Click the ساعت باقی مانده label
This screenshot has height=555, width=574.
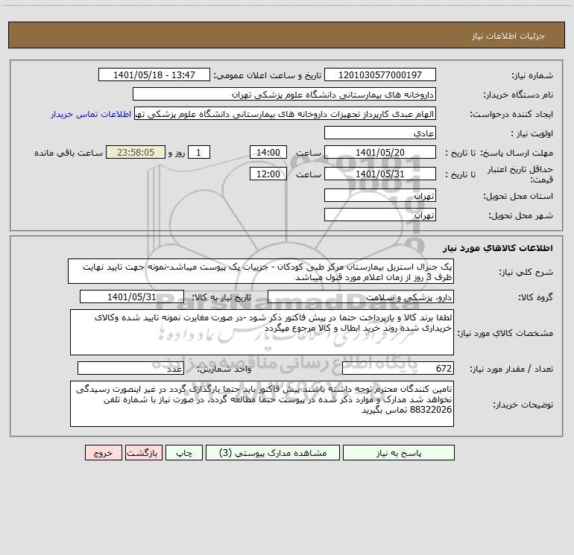coord(69,153)
